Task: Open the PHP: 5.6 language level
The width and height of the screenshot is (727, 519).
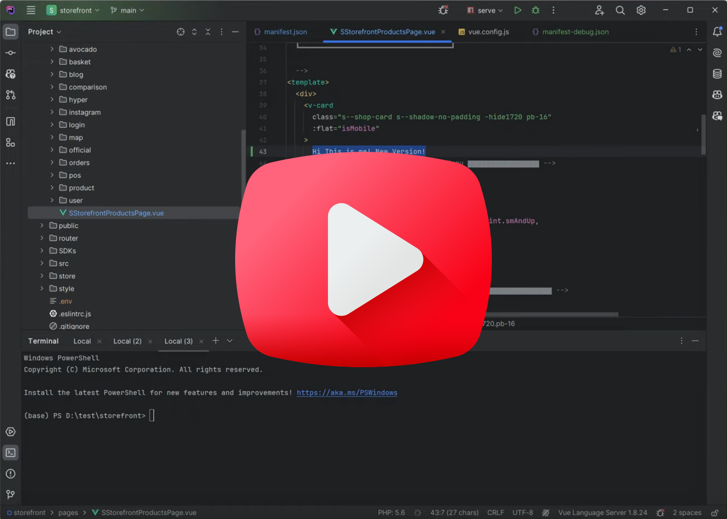Action: [391, 512]
